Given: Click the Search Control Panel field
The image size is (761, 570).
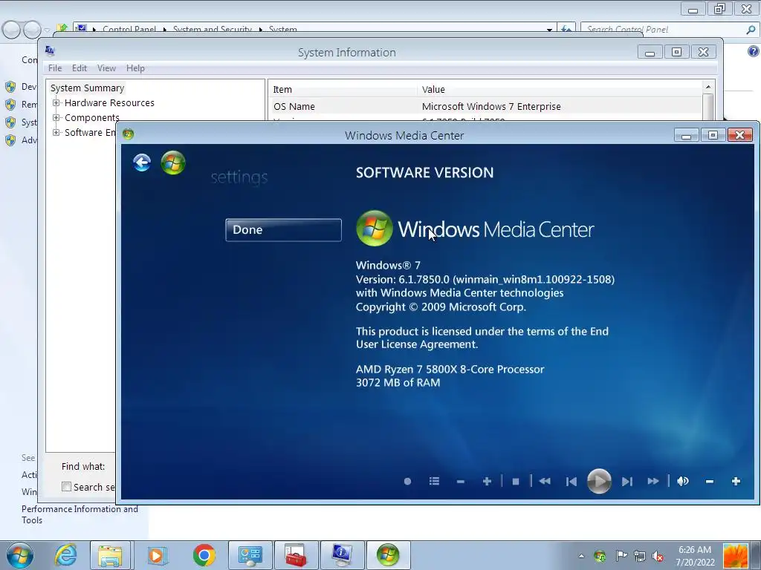Looking at the screenshot, I should pyautogui.click(x=664, y=30).
